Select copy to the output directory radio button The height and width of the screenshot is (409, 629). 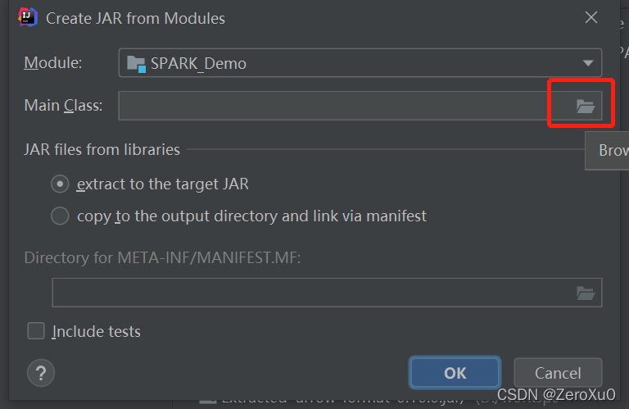pos(60,216)
